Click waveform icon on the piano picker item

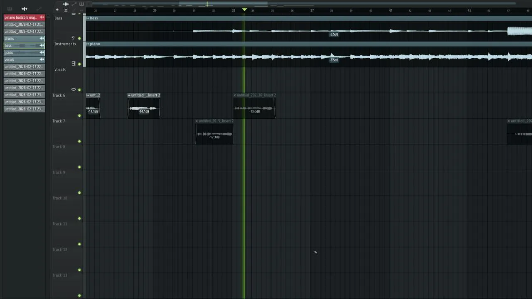pos(42,53)
